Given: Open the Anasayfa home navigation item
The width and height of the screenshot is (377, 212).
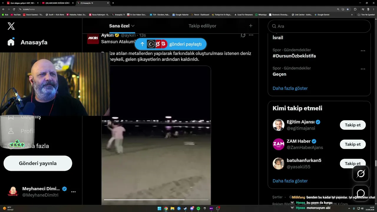Looking at the screenshot, I should (27, 42).
